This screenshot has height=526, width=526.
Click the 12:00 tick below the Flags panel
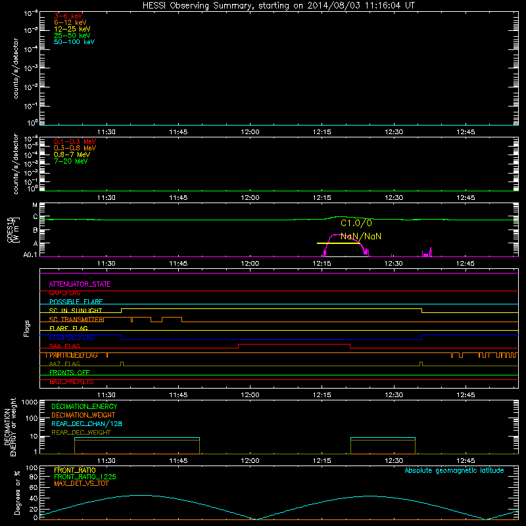click(251, 395)
